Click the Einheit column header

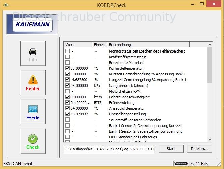point(100,45)
